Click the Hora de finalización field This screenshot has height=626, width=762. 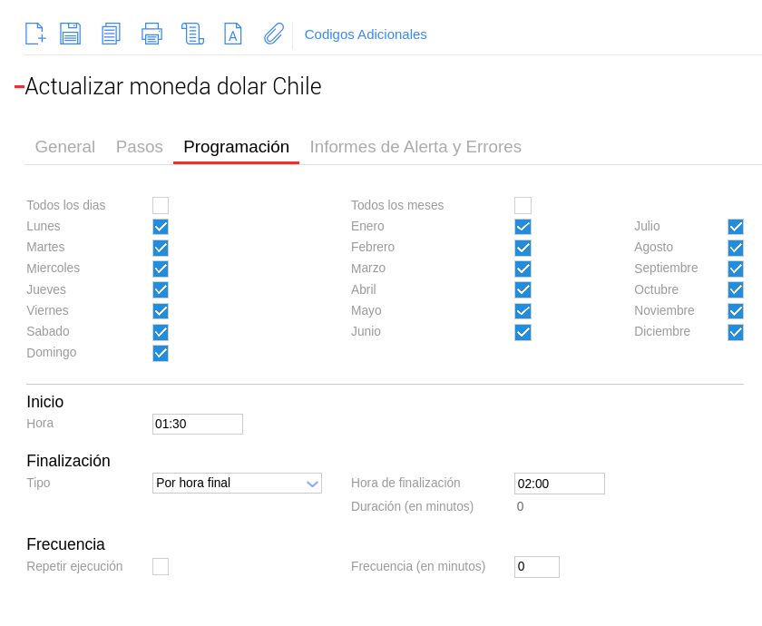(x=560, y=484)
